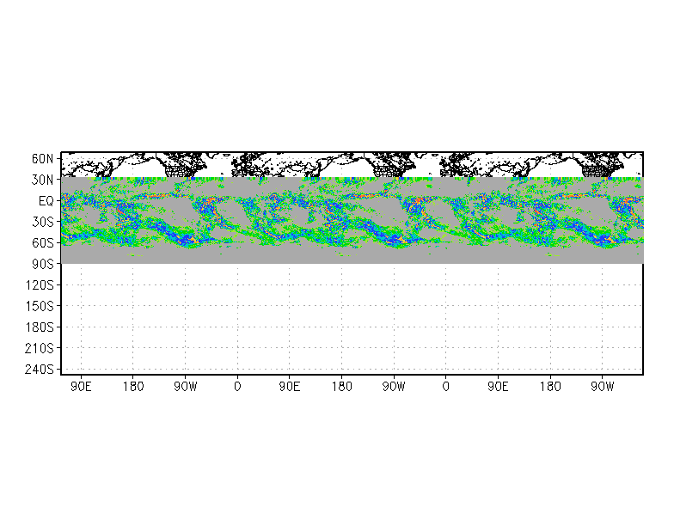The width and height of the screenshot is (674, 526).
Task: Click the leftmost 90E longitude label
Action: pos(81,387)
